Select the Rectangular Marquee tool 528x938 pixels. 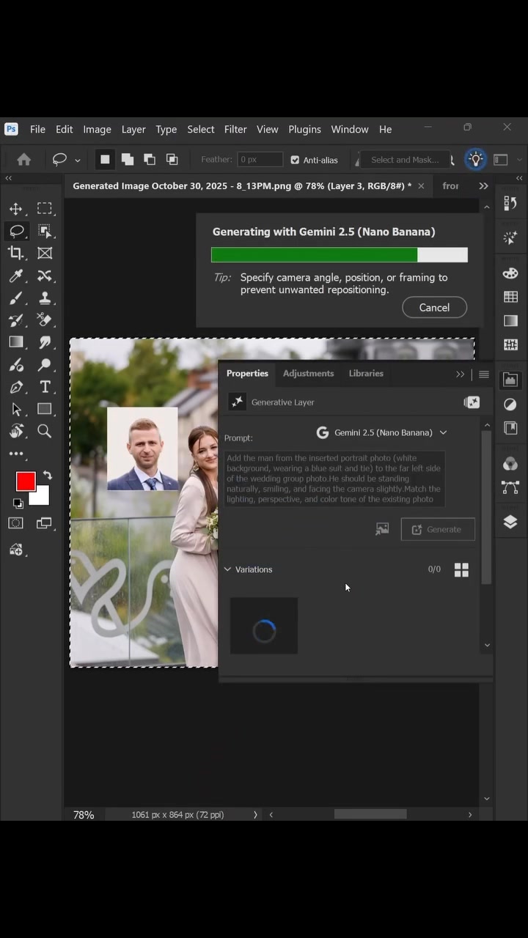point(45,209)
